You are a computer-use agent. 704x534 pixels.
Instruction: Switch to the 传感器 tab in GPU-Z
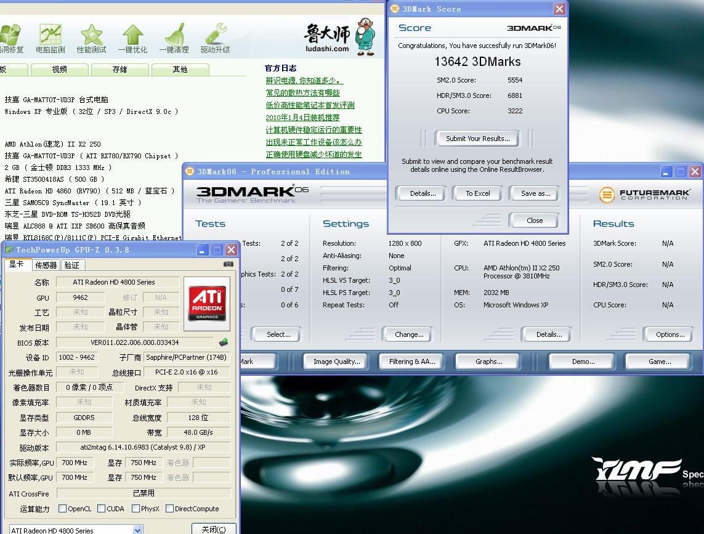pyautogui.click(x=46, y=265)
